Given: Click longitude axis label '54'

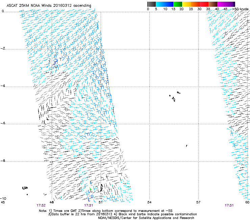Looking at the screenshot, I should [x=149, y=202].
